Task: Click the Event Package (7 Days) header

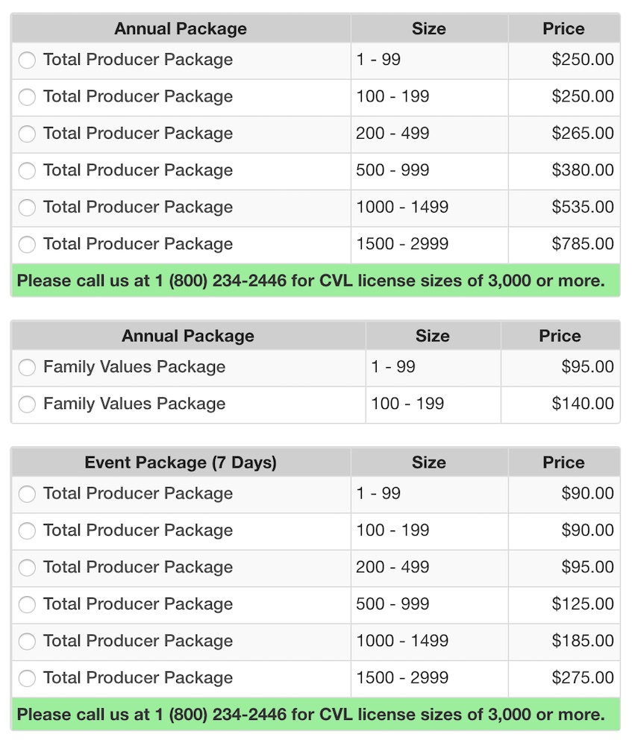Action: [x=181, y=463]
